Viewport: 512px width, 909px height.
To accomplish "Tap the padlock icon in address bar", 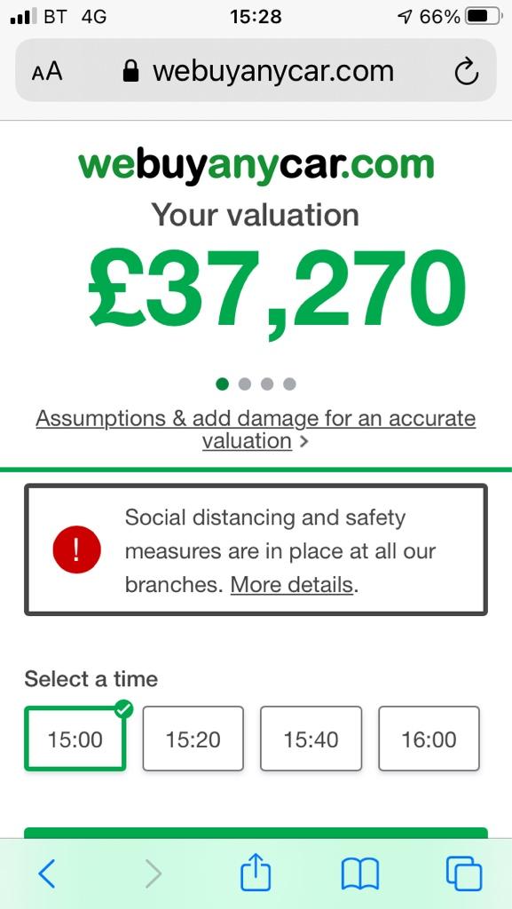I will click(x=131, y=72).
